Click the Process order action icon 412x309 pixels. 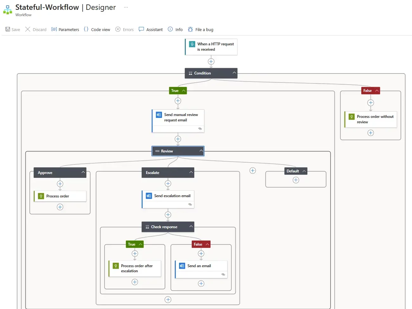41,196
